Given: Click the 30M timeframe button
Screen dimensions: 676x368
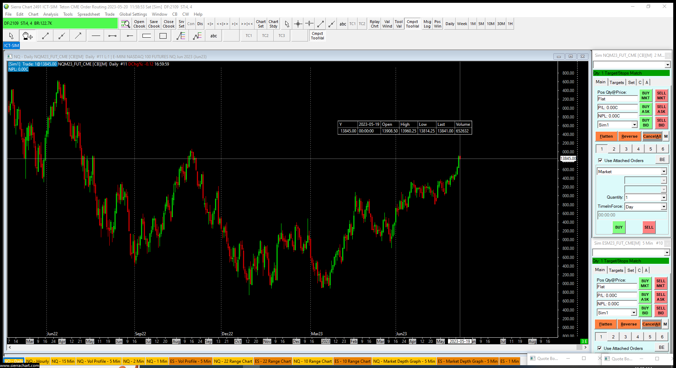Looking at the screenshot, I should coord(501,24).
